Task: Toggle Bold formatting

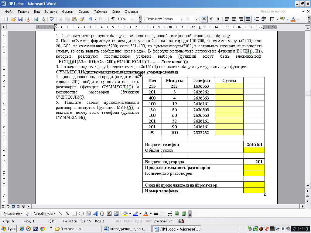Action: coord(204,19)
